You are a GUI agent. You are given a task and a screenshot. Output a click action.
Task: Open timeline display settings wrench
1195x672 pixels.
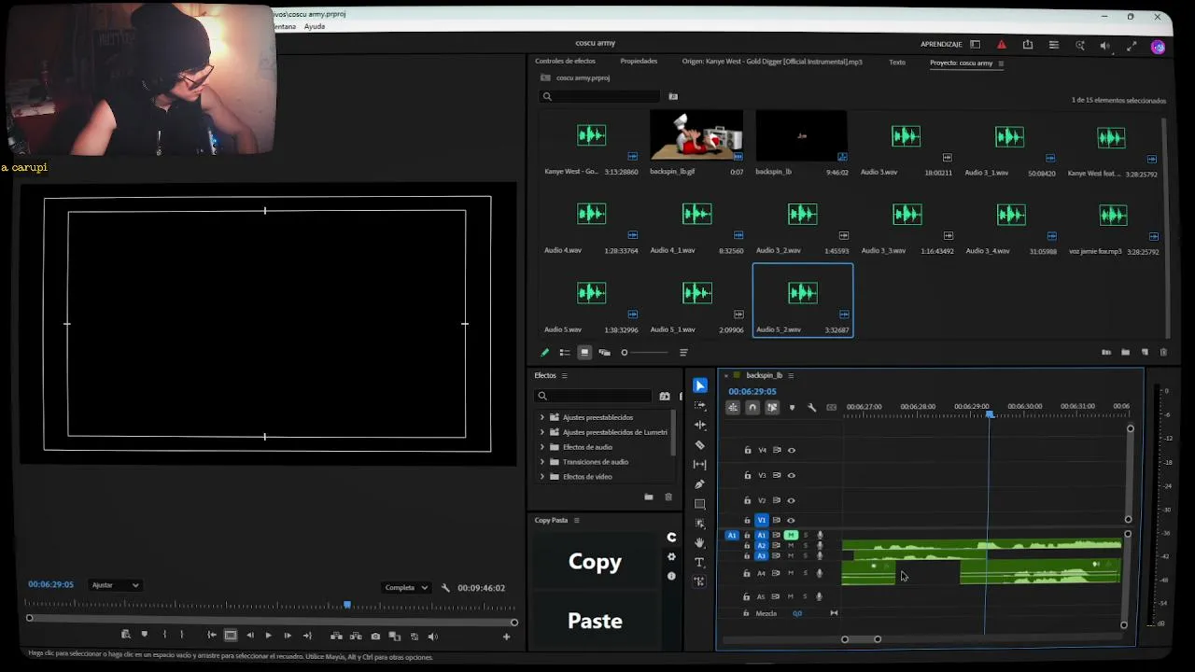click(x=811, y=407)
